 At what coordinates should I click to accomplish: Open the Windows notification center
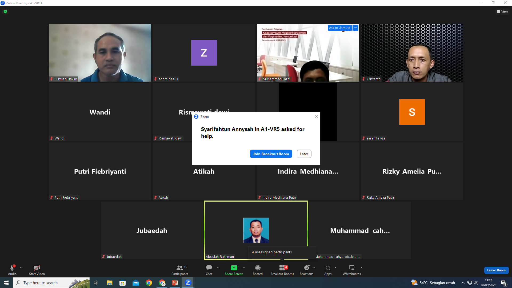[504, 283]
